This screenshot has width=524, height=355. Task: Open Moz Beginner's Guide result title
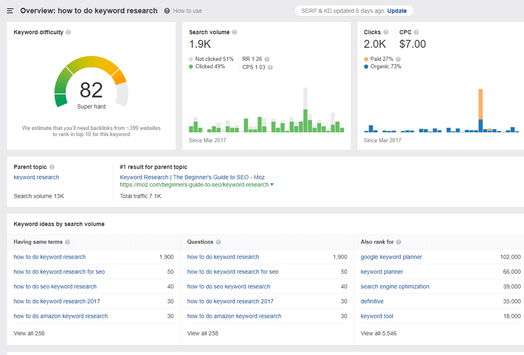pyautogui.click(x=192, y=177)
